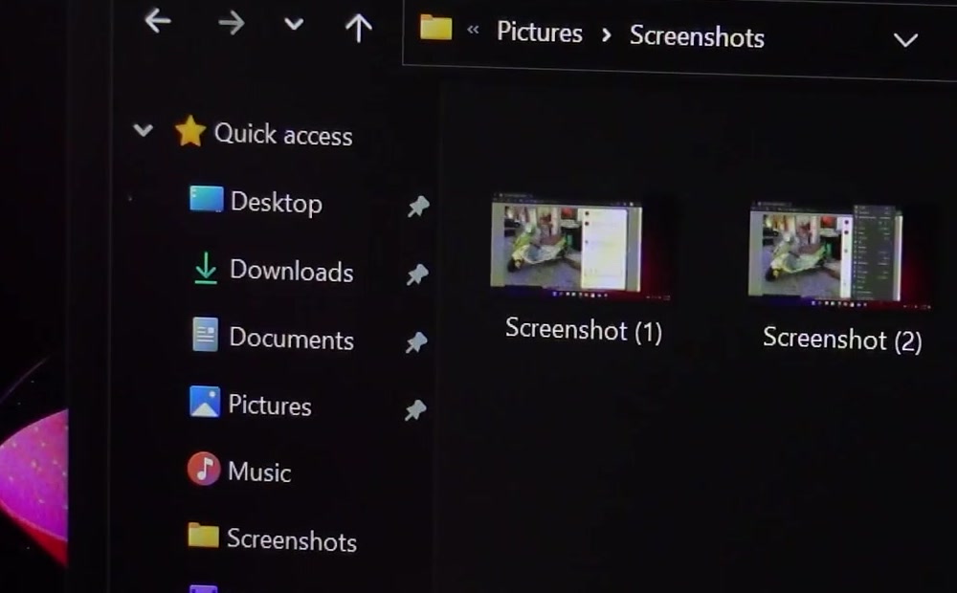Click the Documents page icon
Image resolution: width=957 pixels, height=593 pixels.
pyautogui.click(x=205, y=335)
